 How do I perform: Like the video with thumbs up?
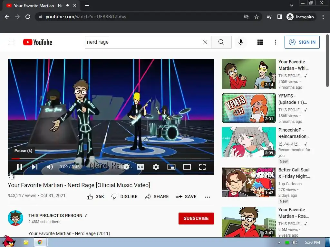click(x=95, y=197)
